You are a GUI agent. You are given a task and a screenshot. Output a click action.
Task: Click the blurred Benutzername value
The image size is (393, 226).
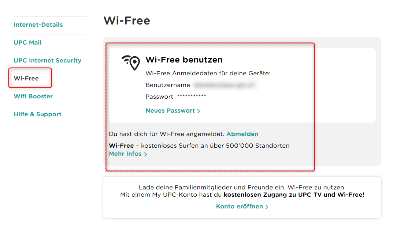coord(225,85)
